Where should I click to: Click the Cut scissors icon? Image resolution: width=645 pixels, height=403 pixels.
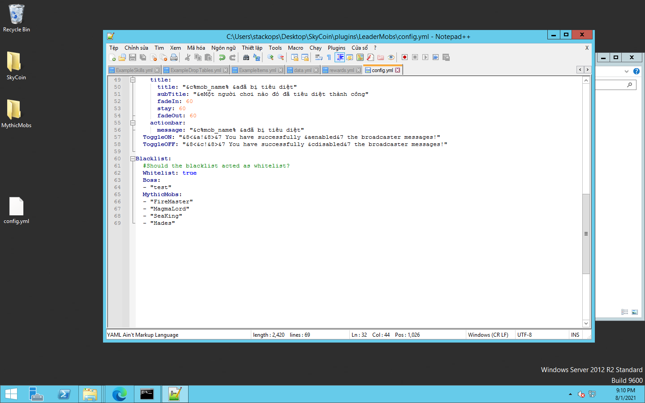pyautogui.click(x=188, y=57)
